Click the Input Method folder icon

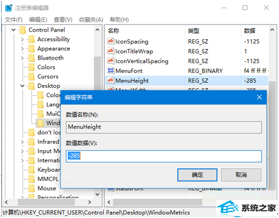32,151
